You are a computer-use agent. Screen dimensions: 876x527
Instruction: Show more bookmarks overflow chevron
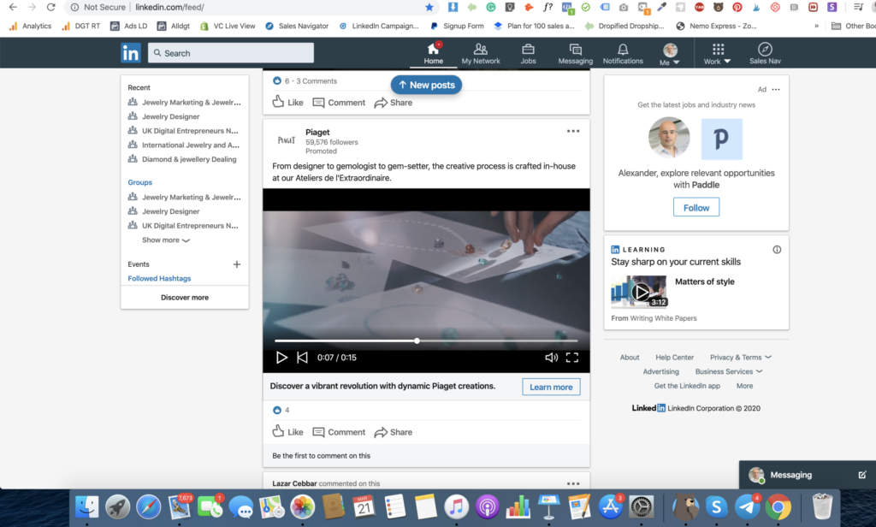[x=817, y=26]
